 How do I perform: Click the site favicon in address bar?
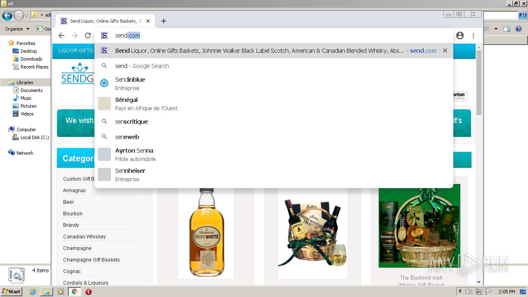click(x=104, y=35)
